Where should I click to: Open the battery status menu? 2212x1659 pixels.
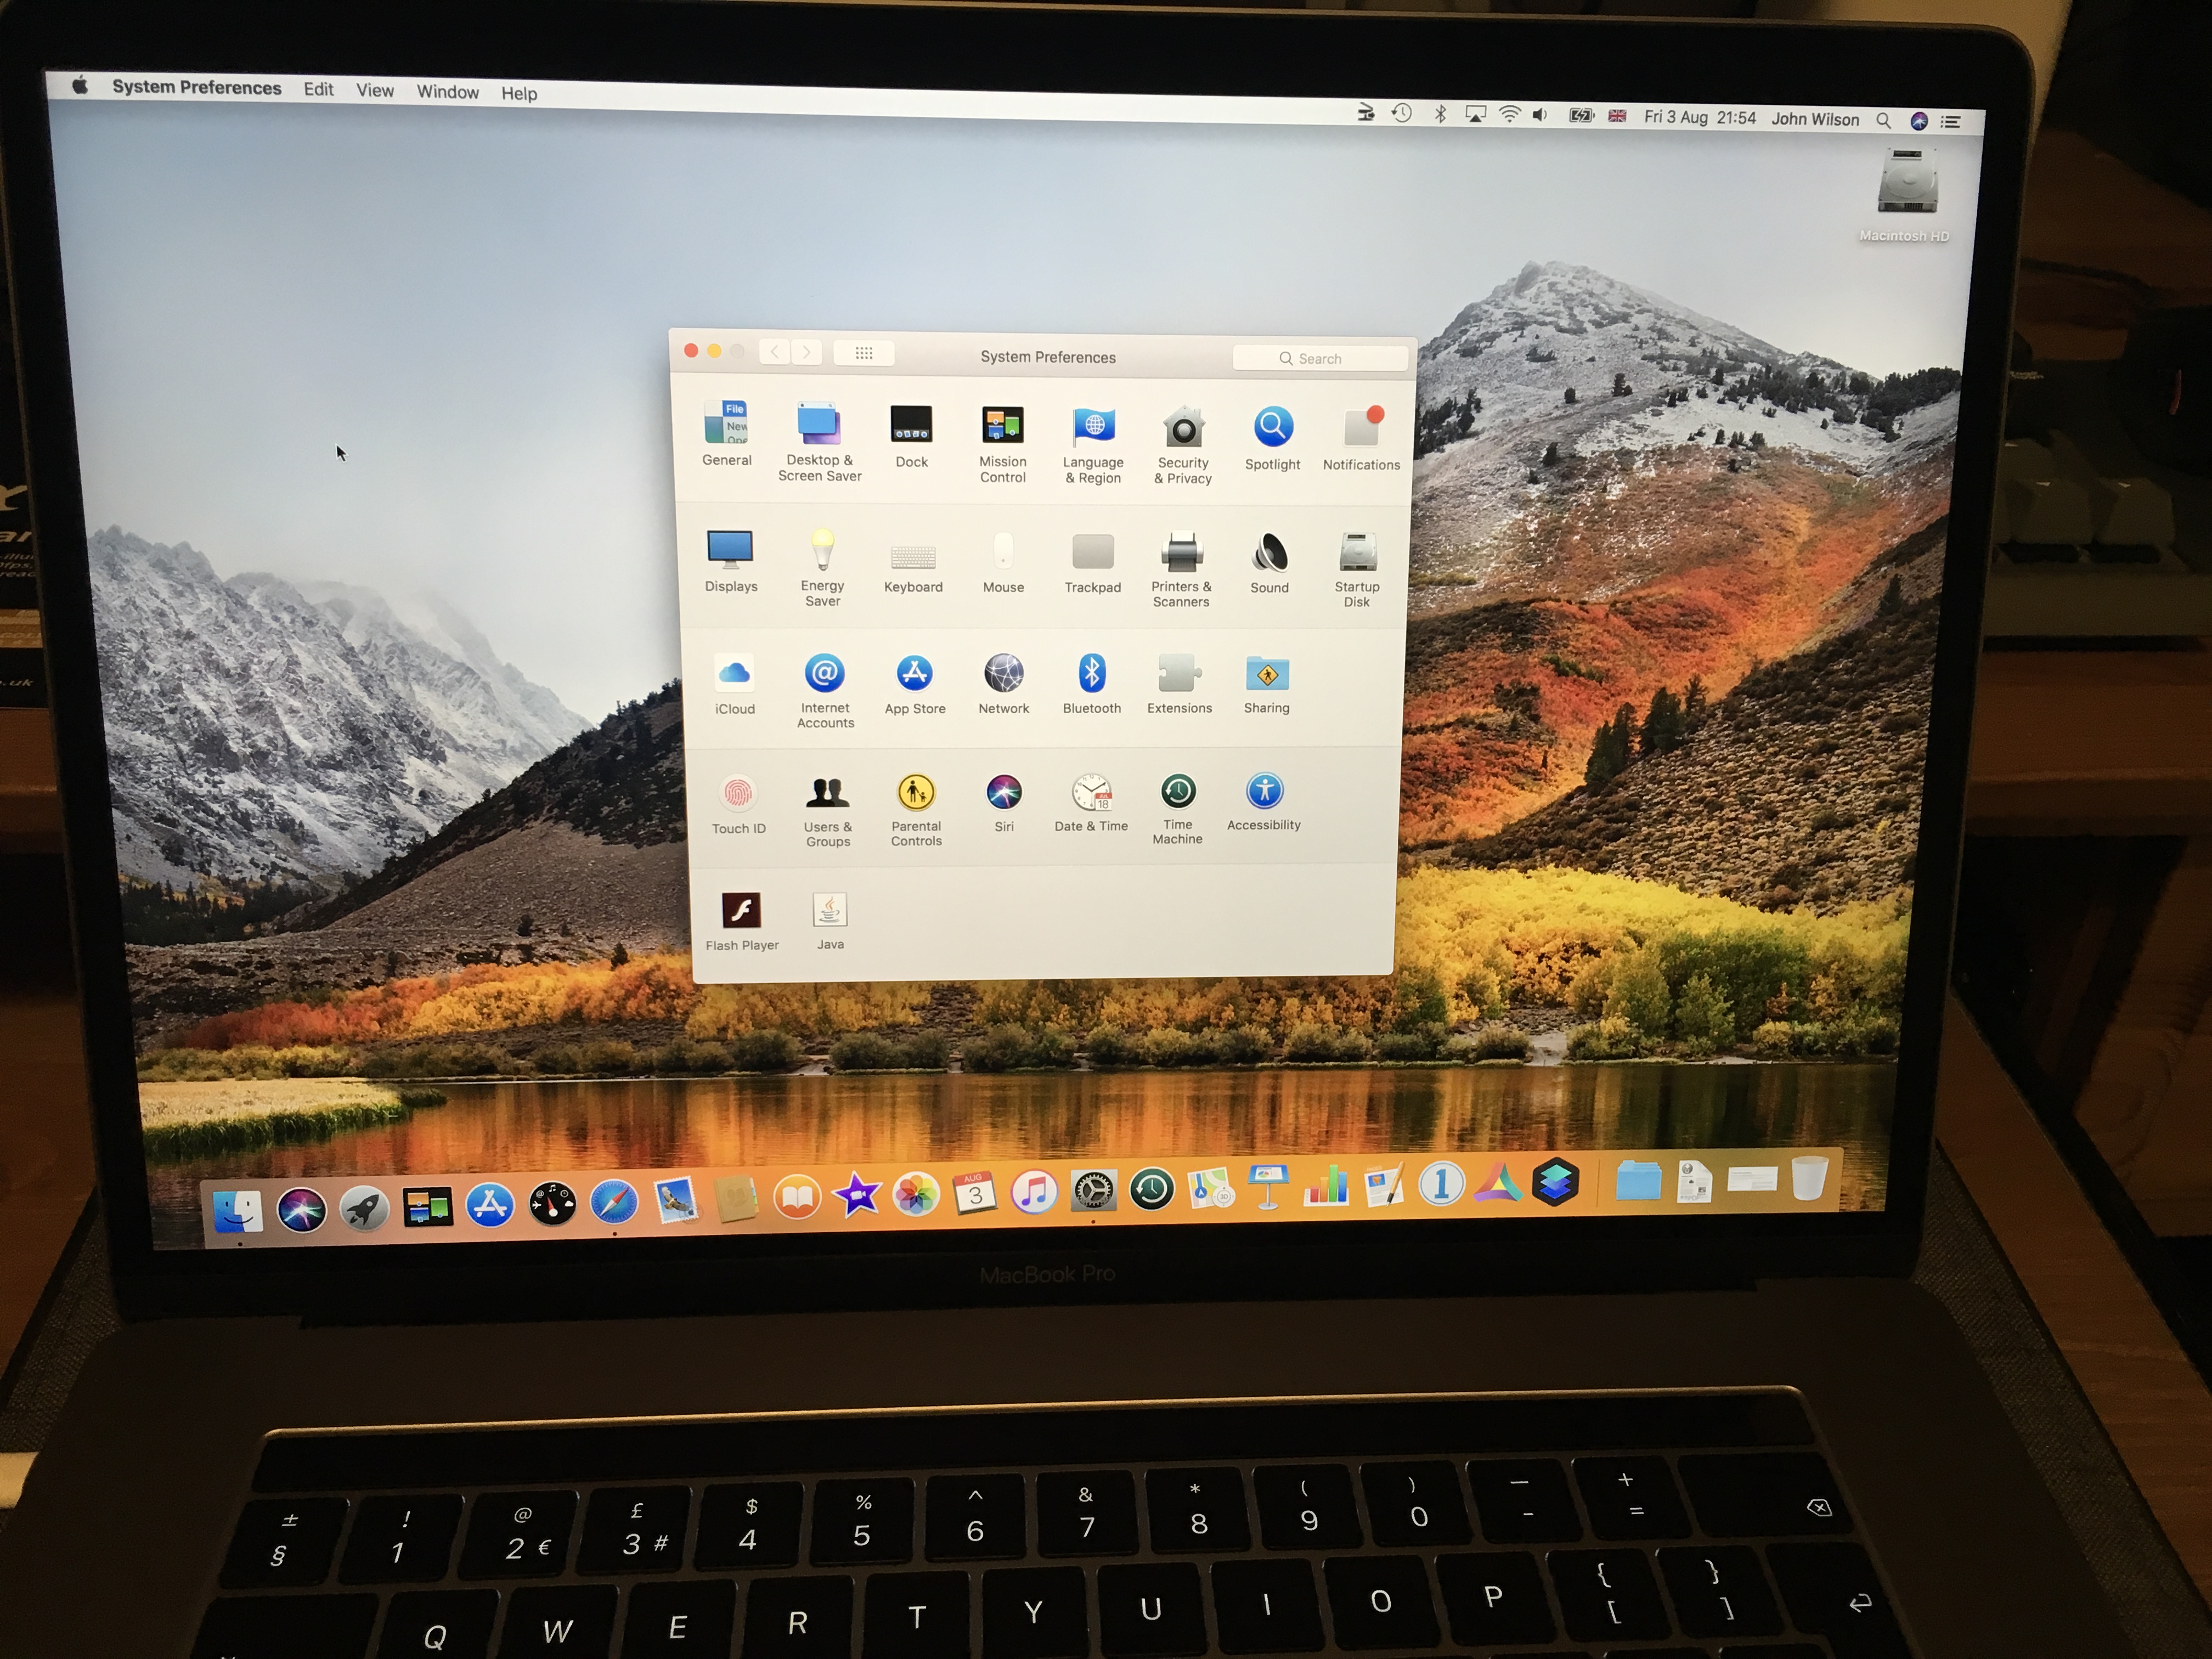pos(1581,115)
